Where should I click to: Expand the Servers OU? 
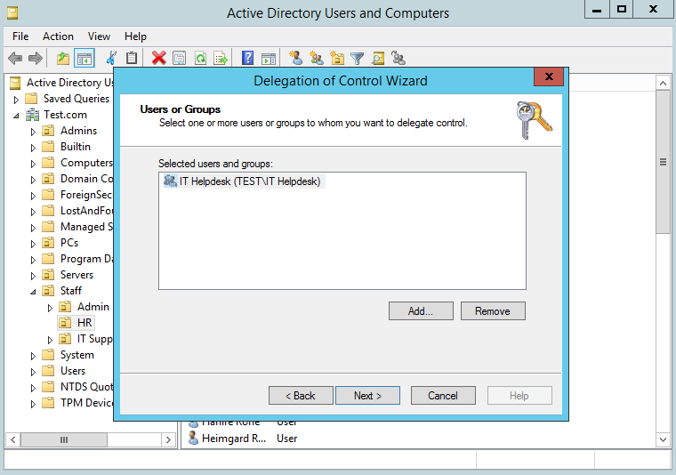pos(33,276)
